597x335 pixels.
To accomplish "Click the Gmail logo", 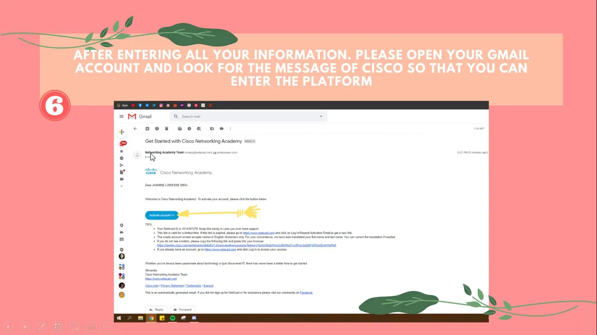I will (x=139, y=116).
